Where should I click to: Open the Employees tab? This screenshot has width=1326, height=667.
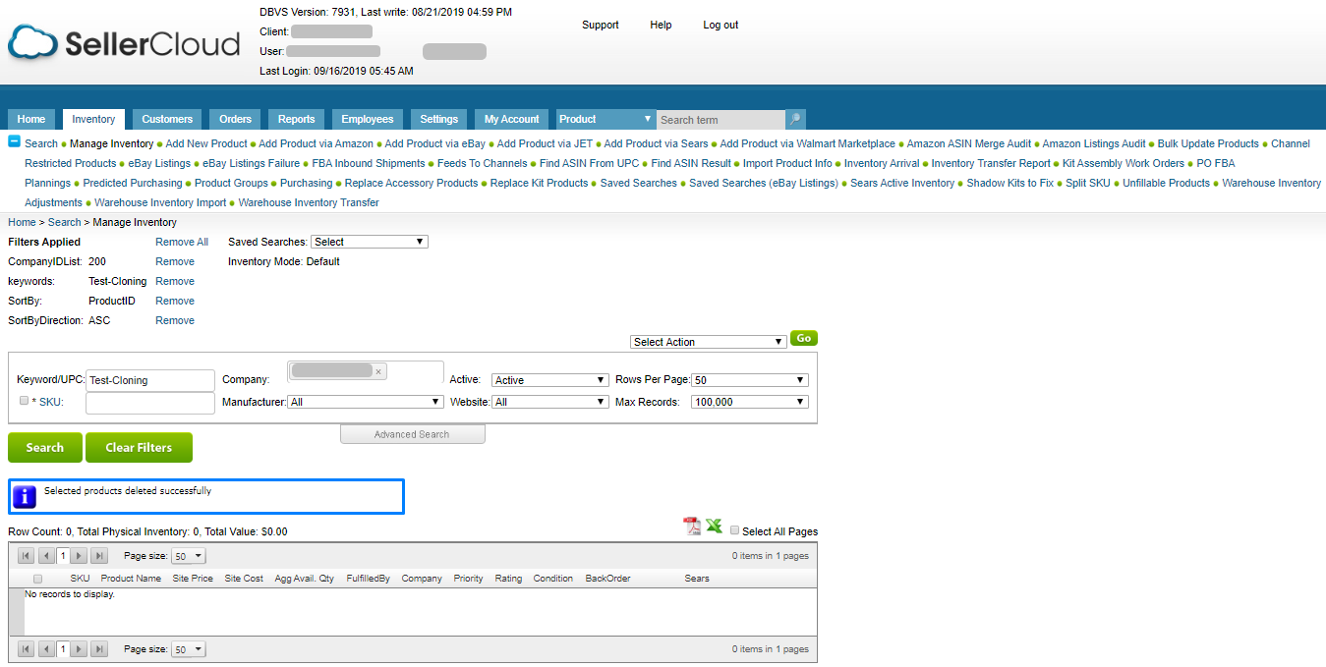pyautogui.click(x=367, y=119)
